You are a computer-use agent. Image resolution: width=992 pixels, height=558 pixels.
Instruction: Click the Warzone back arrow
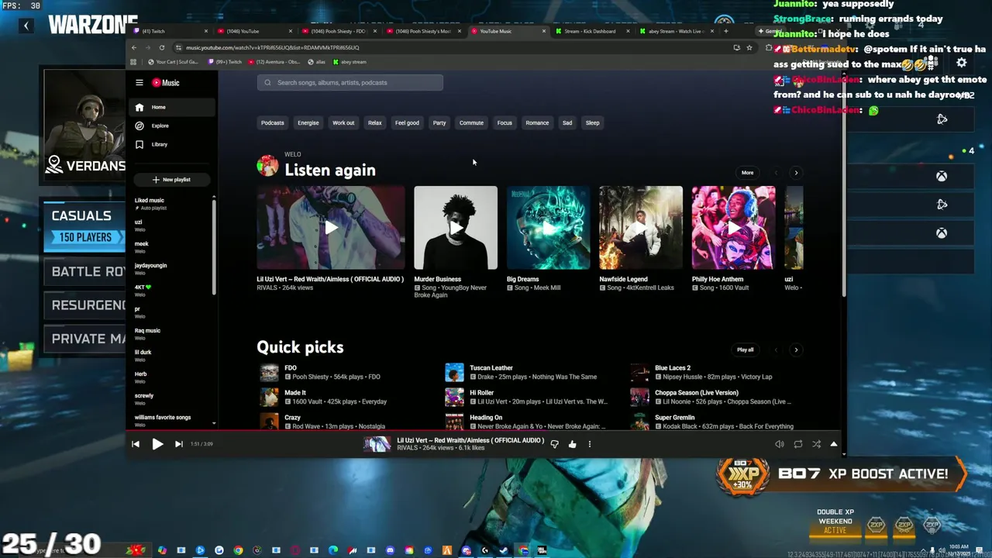[x=26, y=26]
